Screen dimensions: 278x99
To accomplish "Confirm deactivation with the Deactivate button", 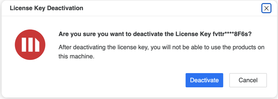I will [x=204, y=80].
